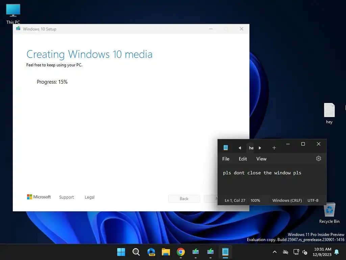Click the Notepad app icon in title bar
Screen dimensions: 346x260
point(225,148)
